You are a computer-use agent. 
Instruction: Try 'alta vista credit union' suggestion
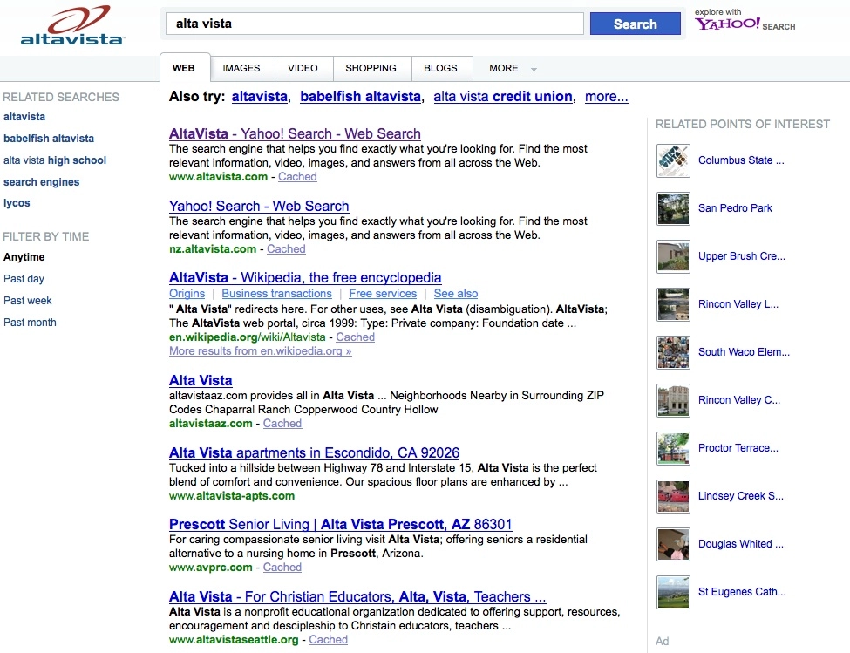click(x=503, y=97)
